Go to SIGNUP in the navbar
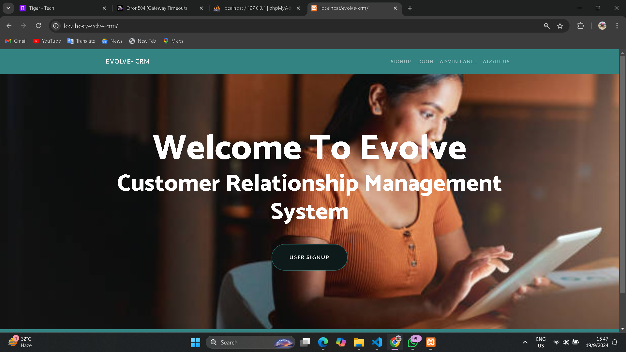Image resolution: width=626 pixels, height=352 pixels. coord(401,62)
